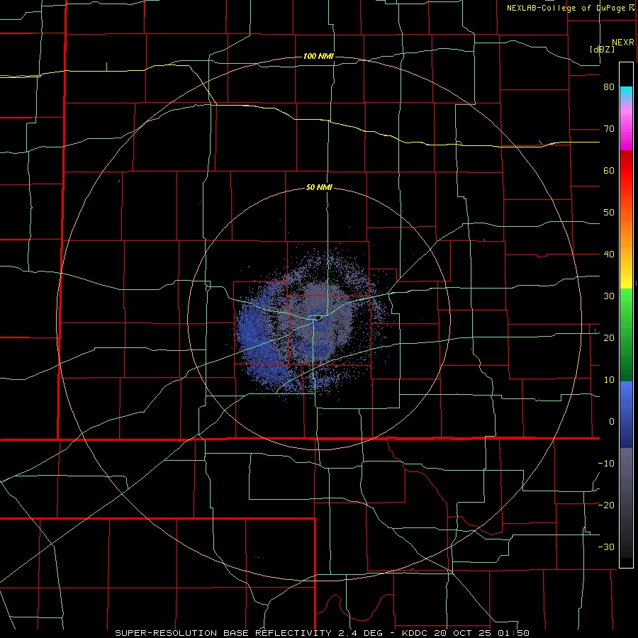Click the 50 value on the dBZ scale

point(609,213)
